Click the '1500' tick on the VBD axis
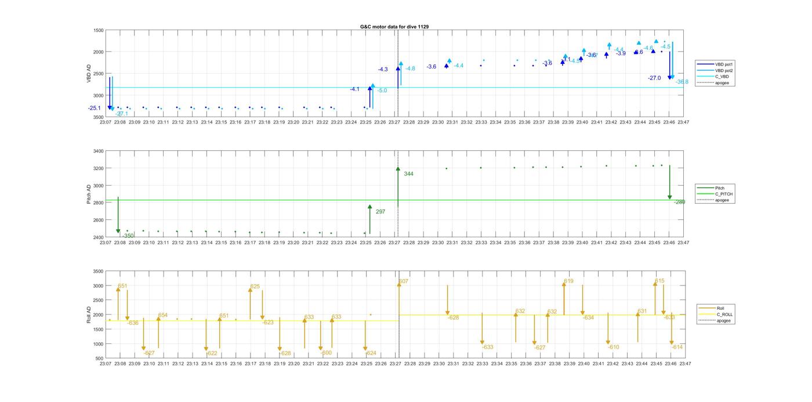812x402 pixels. coord(98,30)
